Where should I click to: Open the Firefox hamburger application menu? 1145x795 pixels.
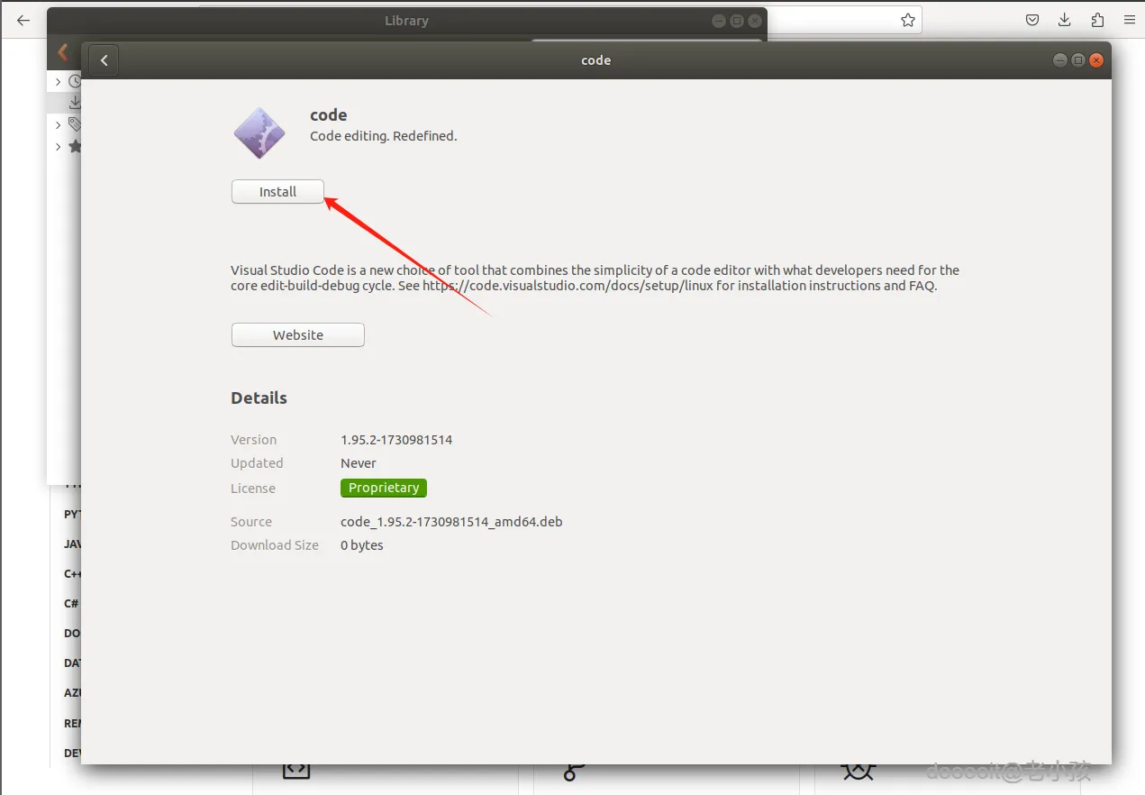pos(1129,20)
